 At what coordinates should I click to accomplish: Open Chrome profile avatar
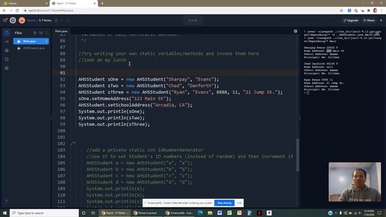pyautogui.click(x=375, y=11)
